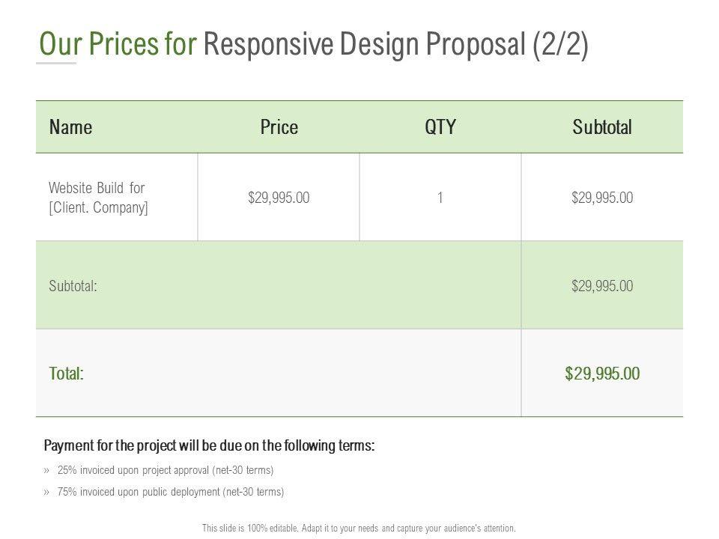Click the $29,995.00 value under Price
Viewport: 719px width, 539px height.
(279, 198)
